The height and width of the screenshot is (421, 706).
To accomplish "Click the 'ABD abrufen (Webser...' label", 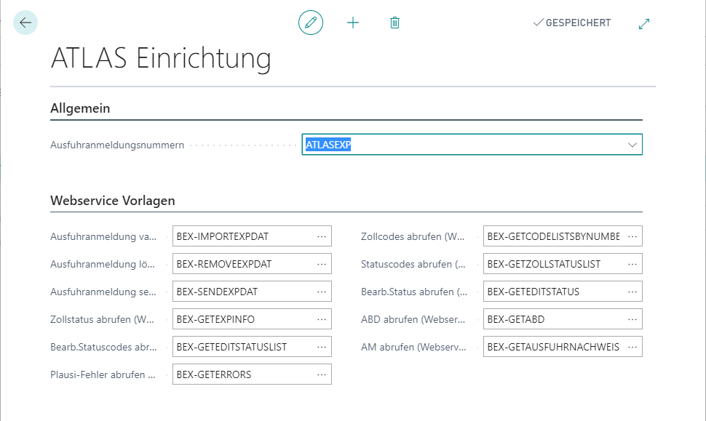I will click(413, 319).
